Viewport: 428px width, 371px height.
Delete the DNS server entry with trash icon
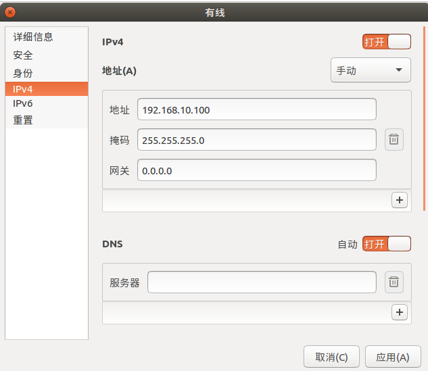point(394,282)
